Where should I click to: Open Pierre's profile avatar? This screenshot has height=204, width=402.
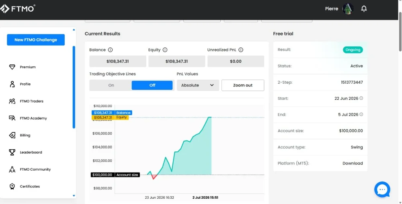[x=348, y=9]
